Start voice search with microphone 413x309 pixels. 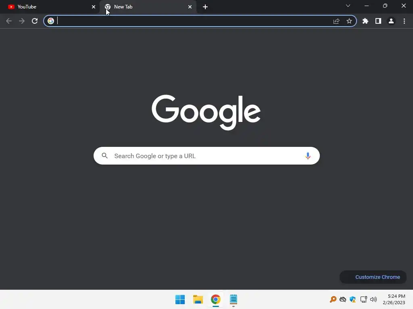[308, 156]
